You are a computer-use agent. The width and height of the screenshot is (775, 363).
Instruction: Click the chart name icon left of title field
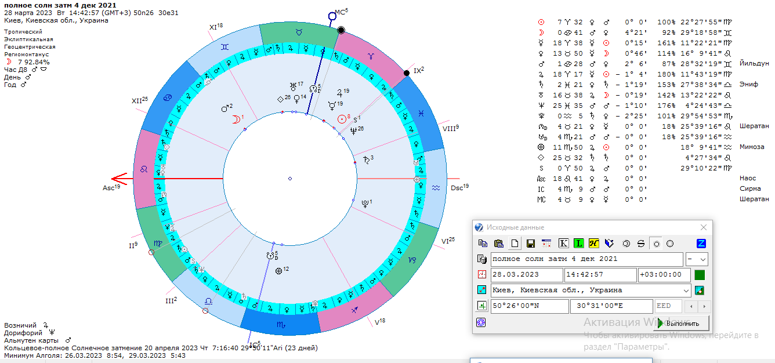point(481,259)
